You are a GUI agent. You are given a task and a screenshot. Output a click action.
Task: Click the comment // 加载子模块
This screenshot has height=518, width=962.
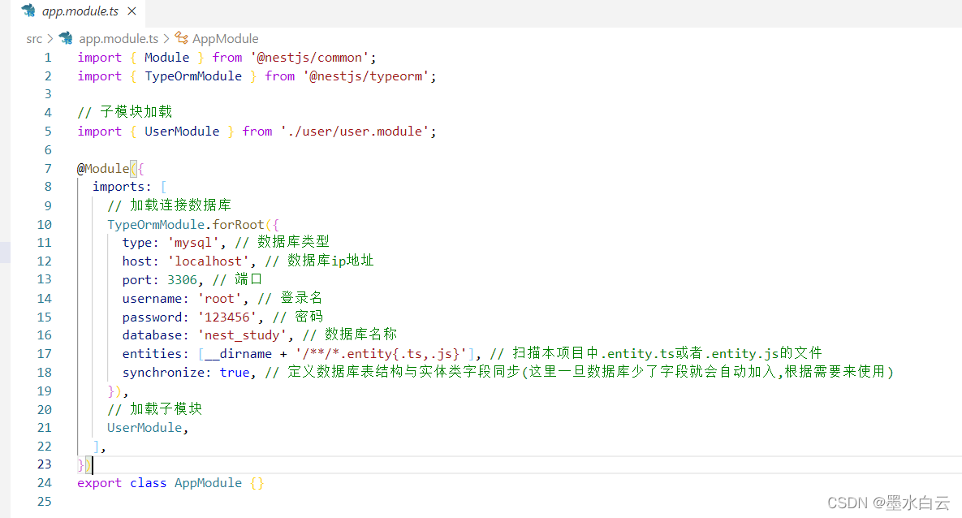(154, 409)
